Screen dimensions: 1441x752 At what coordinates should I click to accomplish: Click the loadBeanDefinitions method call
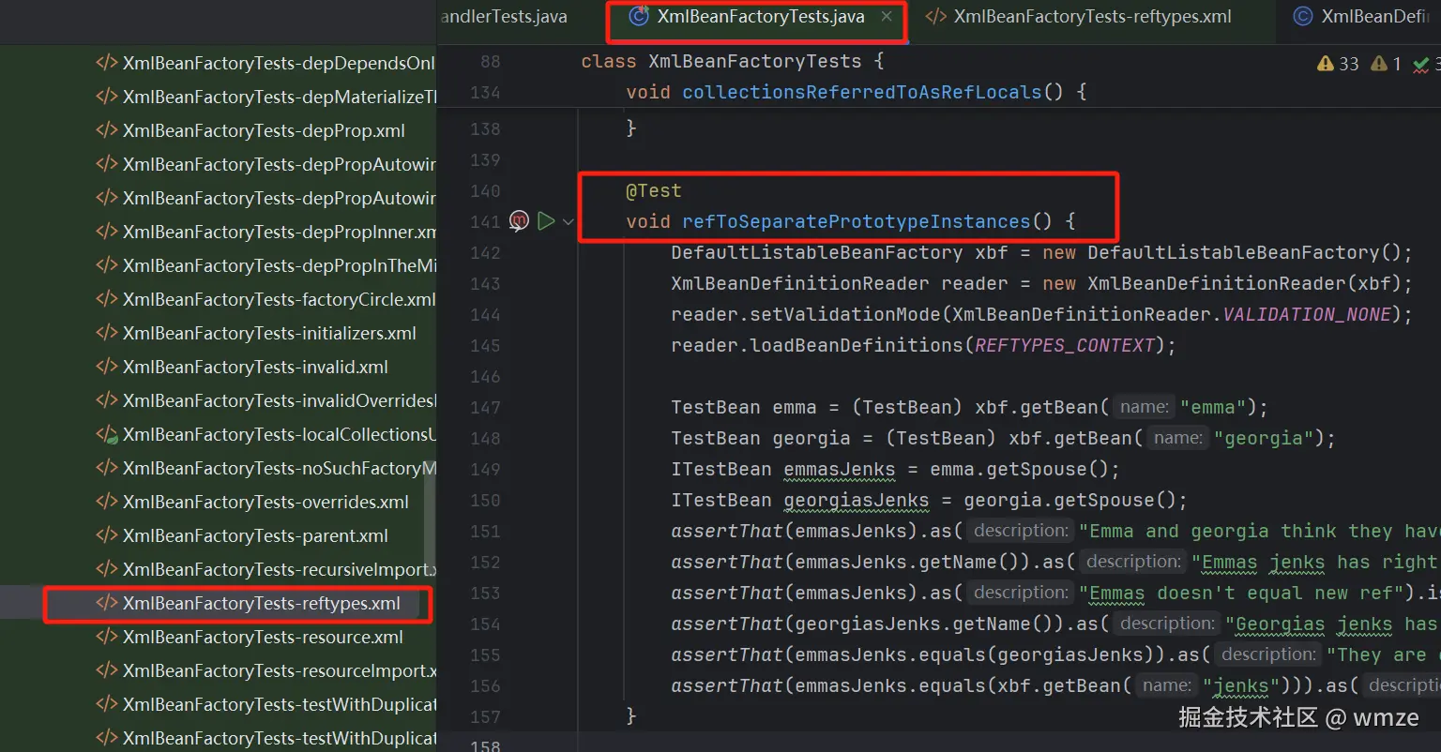point(857,345)
